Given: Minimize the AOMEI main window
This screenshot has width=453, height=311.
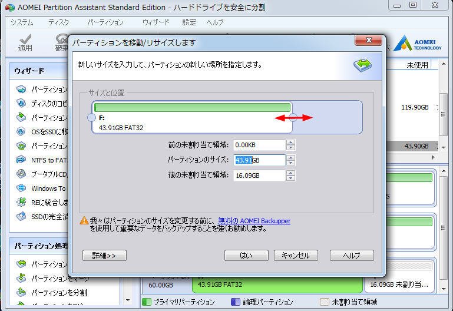Looking at the screenshot, I should click(397, 5).
